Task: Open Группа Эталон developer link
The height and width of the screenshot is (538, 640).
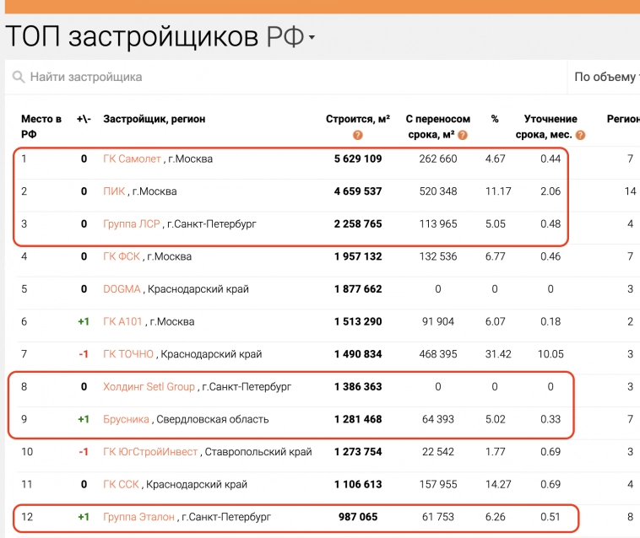Action: (138, 517)
